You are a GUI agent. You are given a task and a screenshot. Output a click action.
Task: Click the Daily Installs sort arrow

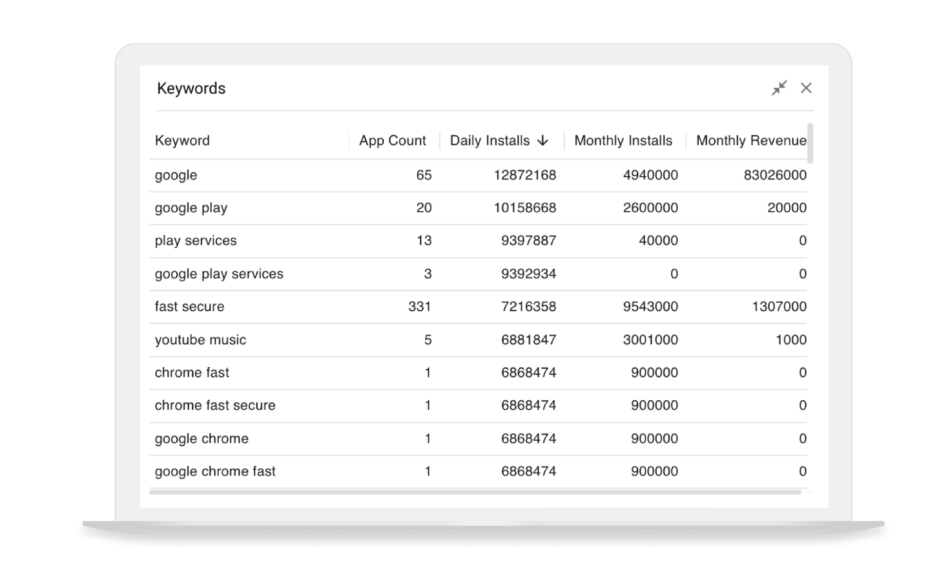(x=543, y=141)
